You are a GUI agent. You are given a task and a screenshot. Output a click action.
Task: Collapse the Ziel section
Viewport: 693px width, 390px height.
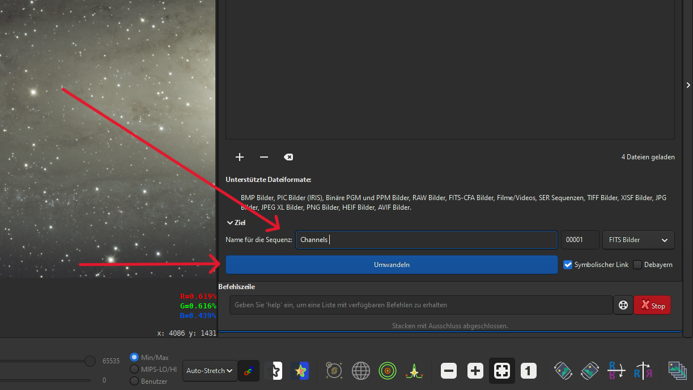[x=230, y=223]
